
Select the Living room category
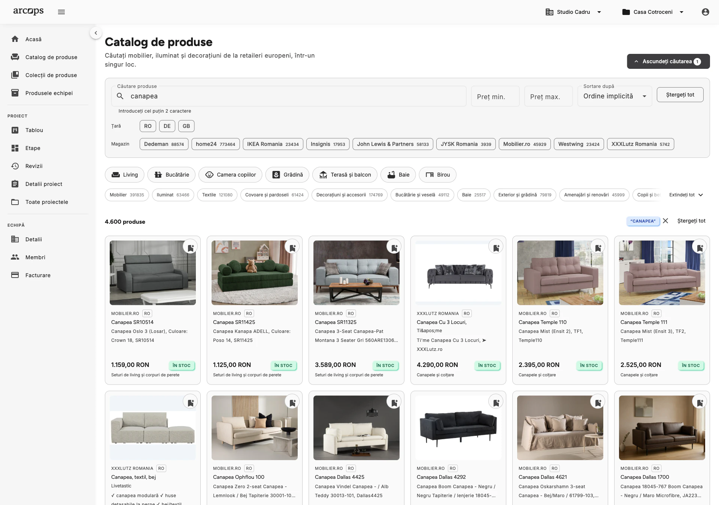(125, 175)
